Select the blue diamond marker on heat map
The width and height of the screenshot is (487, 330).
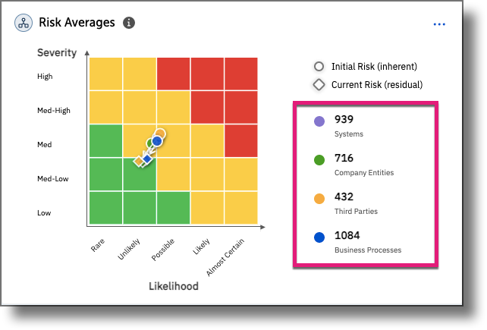point(148,158)
